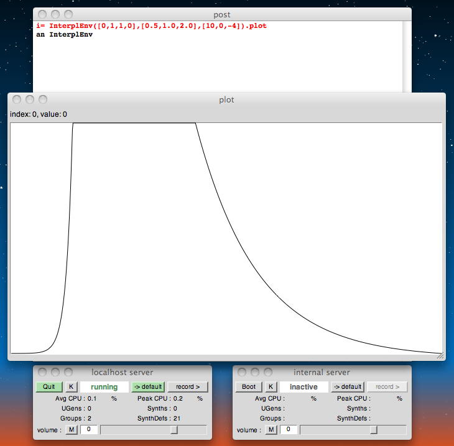
Task: Click the K button in localhost server
Action: pos(72,387)
